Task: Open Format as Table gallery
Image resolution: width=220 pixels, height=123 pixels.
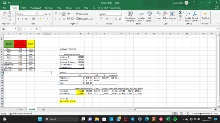Action: point(141,17)
